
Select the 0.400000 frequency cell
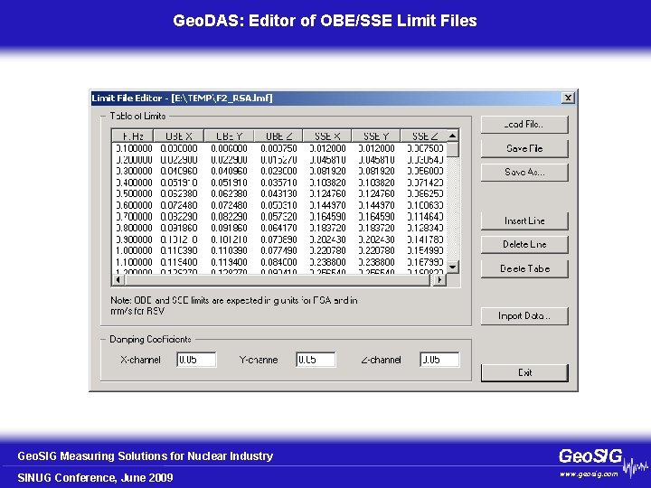point(134,183)
